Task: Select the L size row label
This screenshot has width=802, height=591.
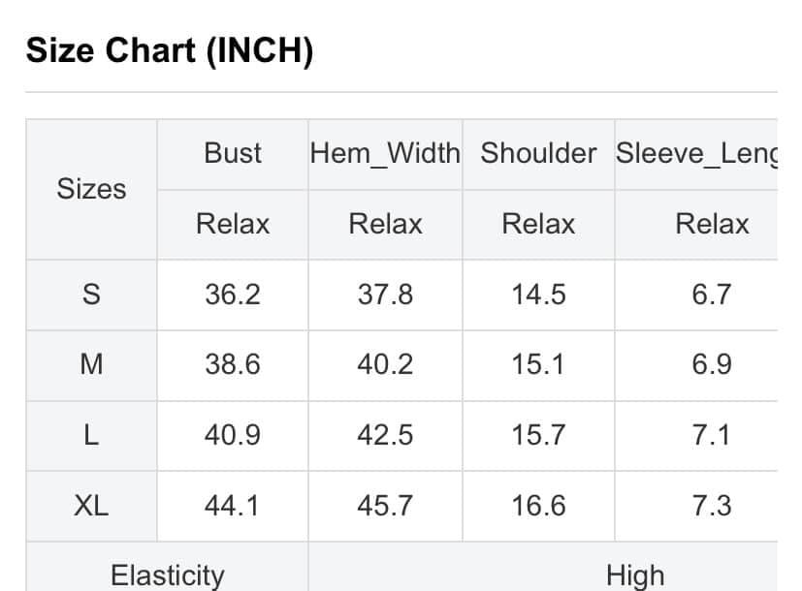Action: [91, 436]
